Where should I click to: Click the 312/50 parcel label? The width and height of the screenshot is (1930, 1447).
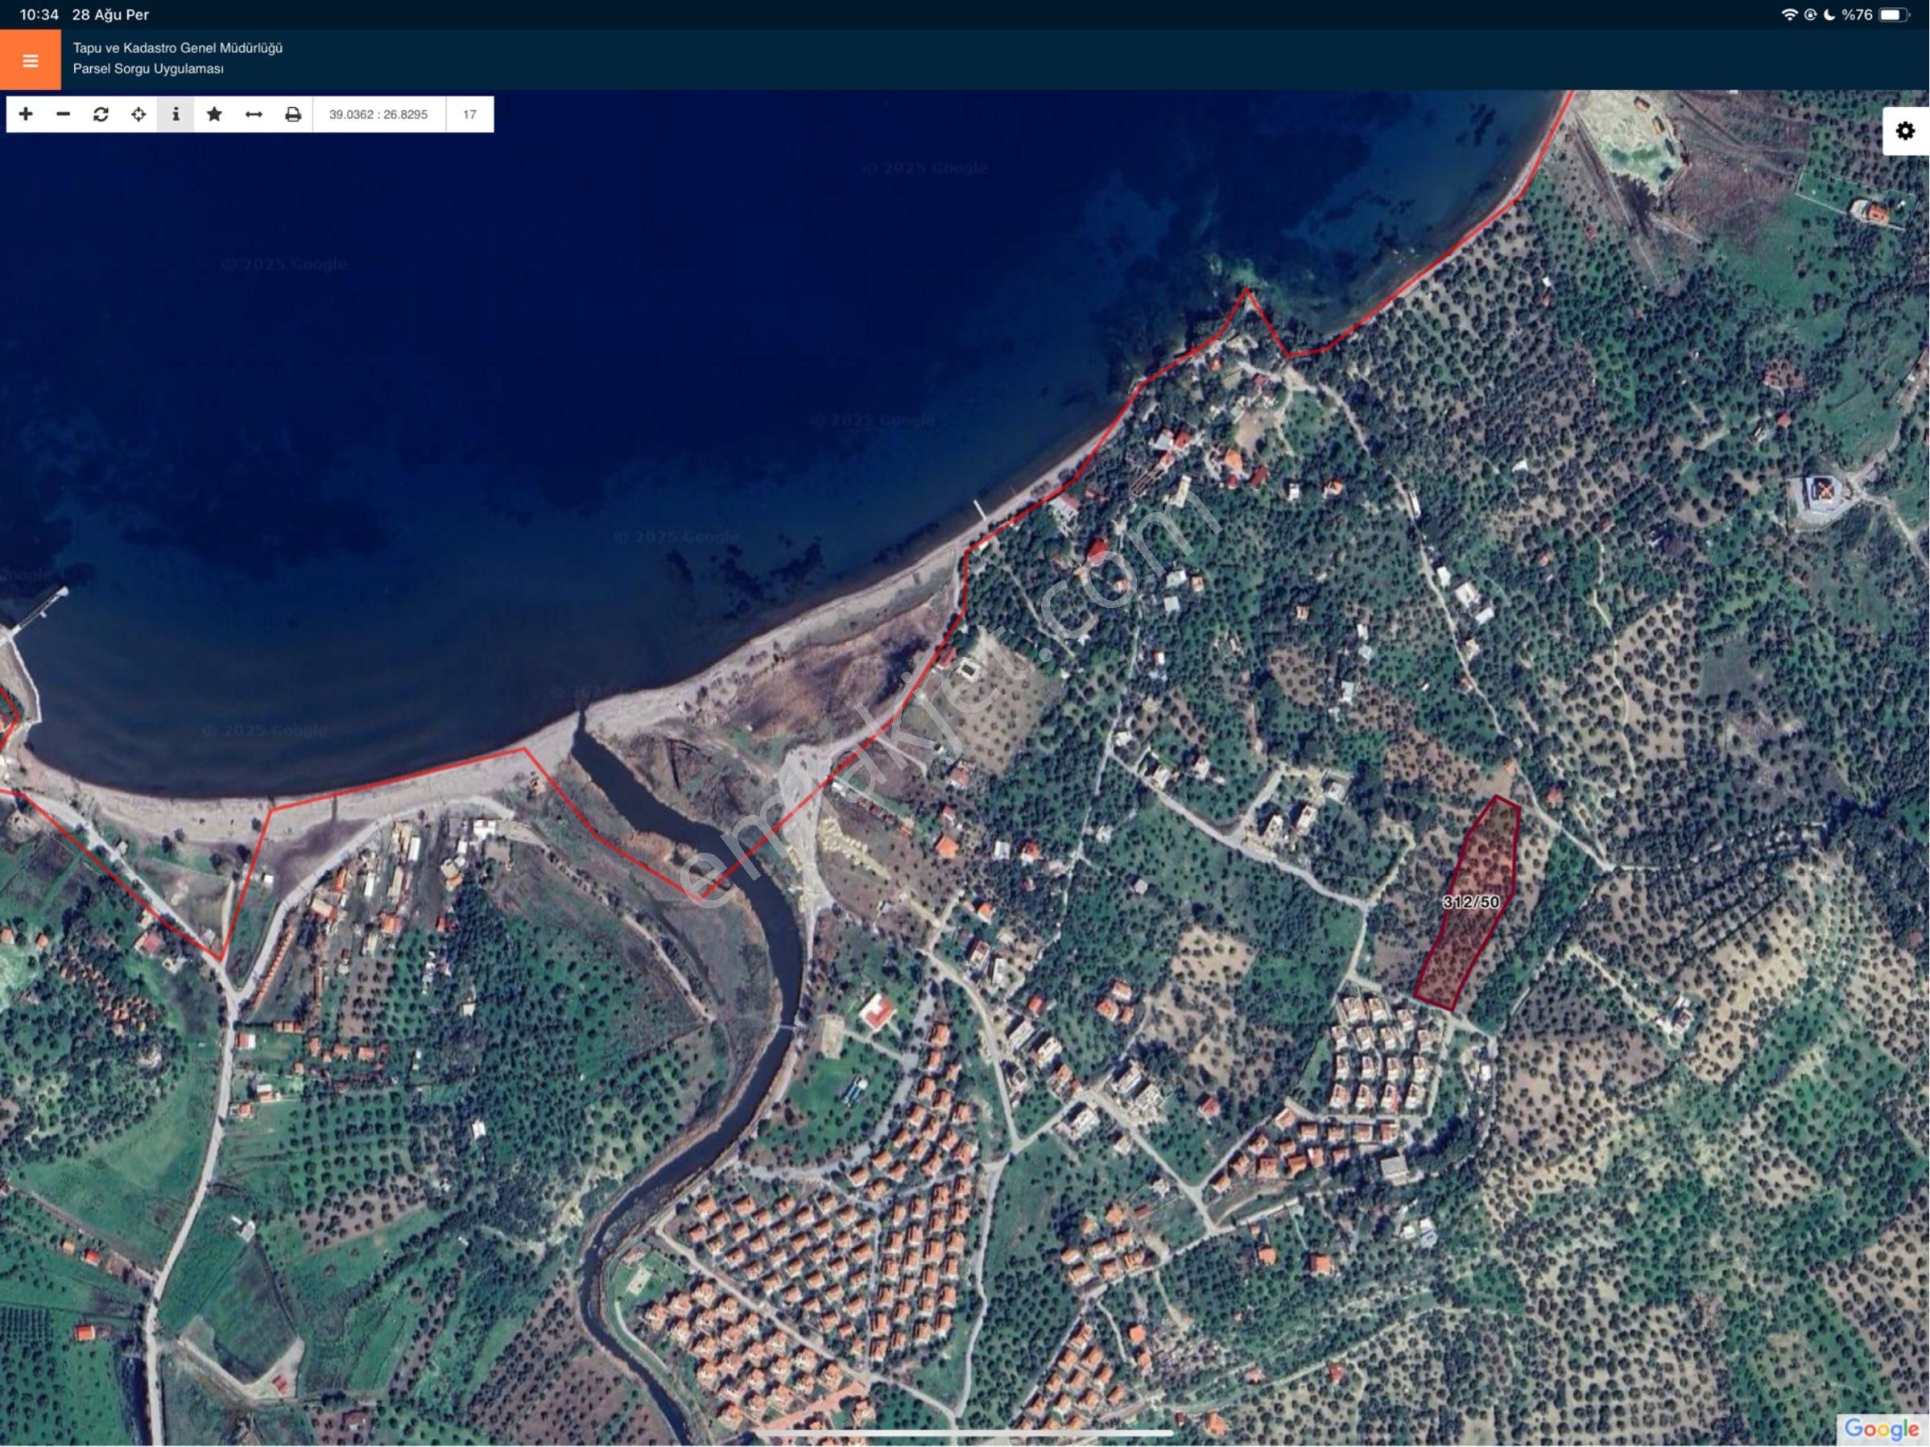[x=1471, y=902]
